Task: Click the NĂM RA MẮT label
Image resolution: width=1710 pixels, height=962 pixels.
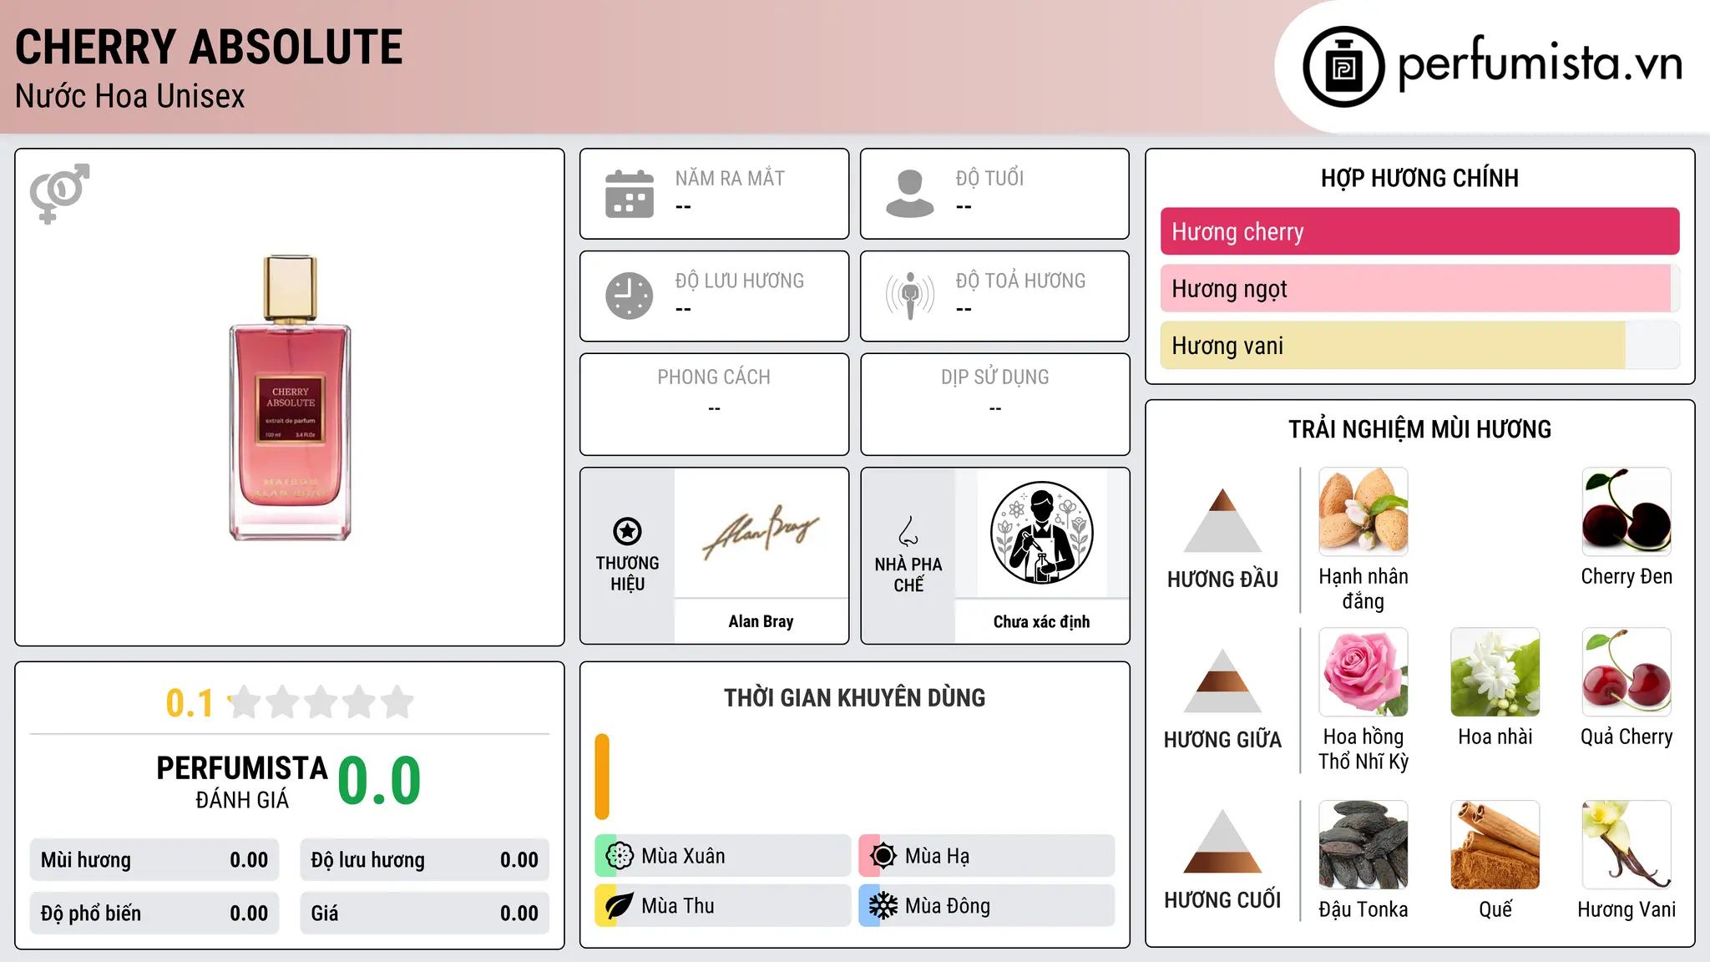Action: click(x=730, y=178)
